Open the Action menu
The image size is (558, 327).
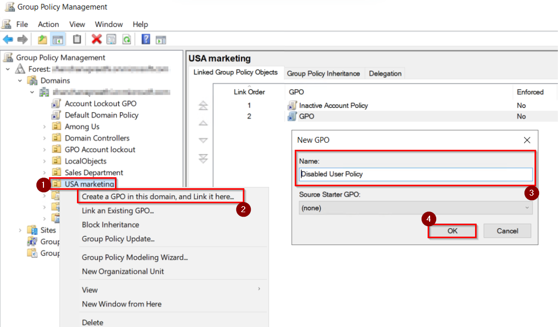[x=48, y=24]
